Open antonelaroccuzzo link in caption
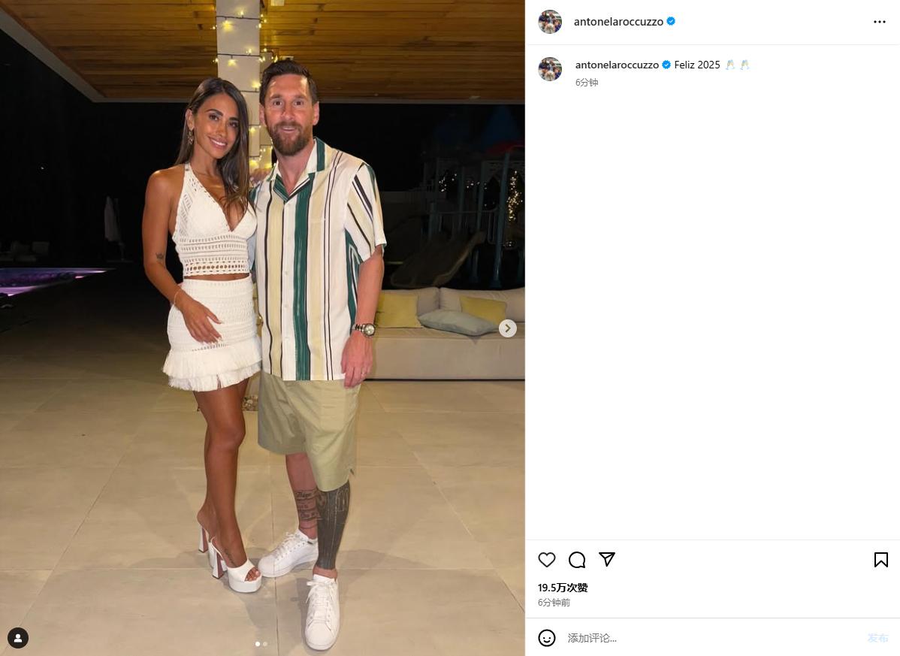This screenshot has height=656, width=900. (617, 65)
